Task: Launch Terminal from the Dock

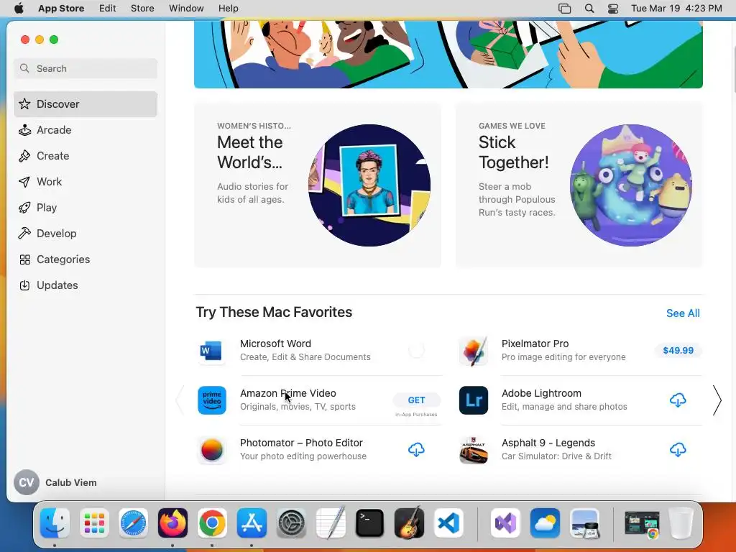Action: 369,523
